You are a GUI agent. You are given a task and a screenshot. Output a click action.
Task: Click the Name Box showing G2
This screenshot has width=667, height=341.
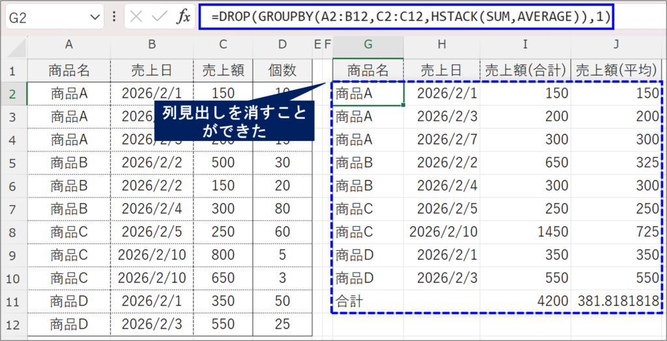[46, 17]
